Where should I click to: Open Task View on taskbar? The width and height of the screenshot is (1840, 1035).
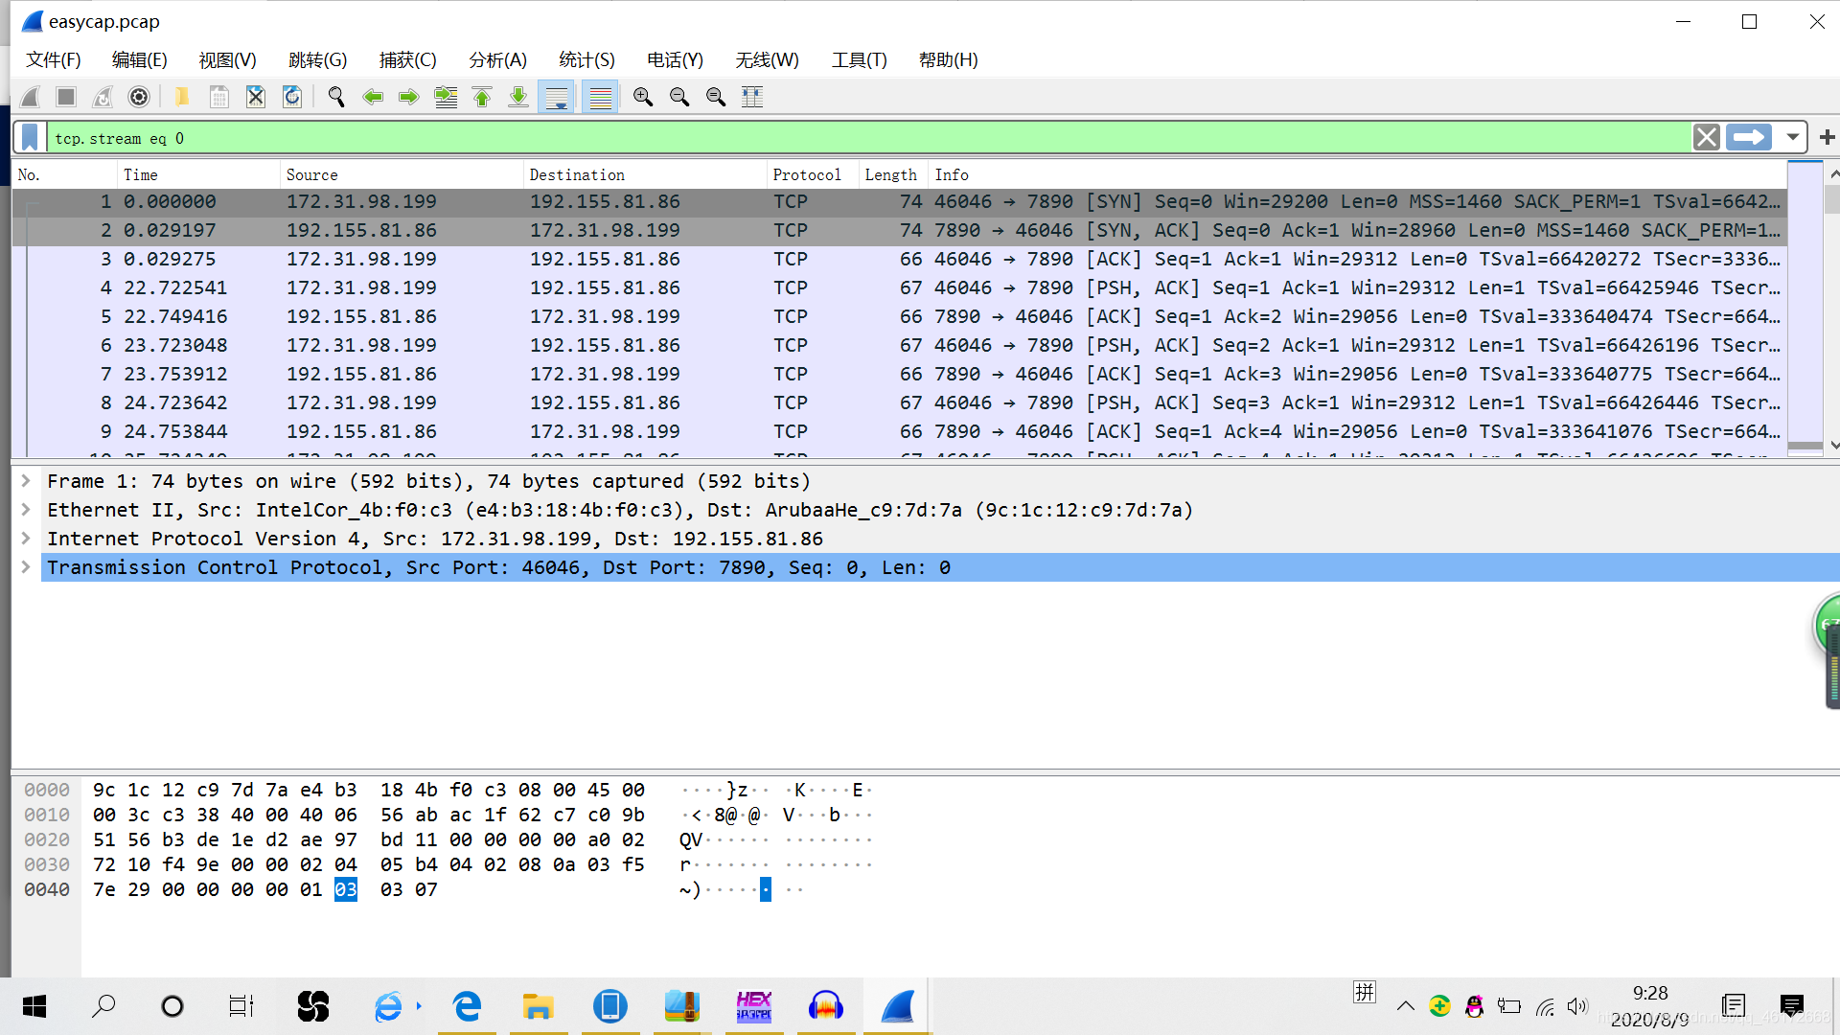click(241, 1006)
